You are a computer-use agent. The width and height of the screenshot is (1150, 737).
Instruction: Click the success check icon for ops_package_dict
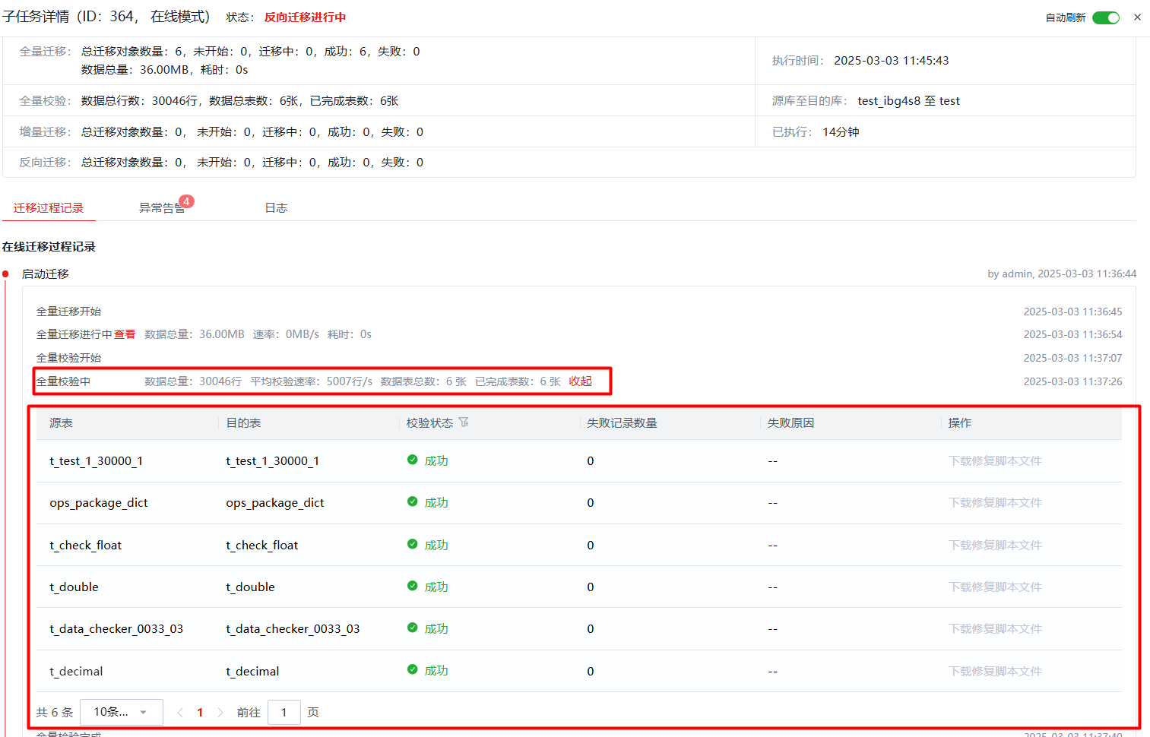[x=412, y=501]
